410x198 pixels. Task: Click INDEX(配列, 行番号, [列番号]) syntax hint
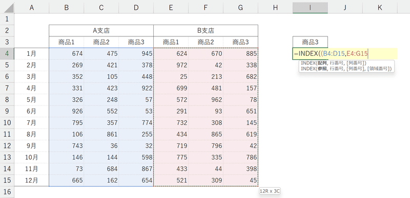pyautogui.click(x=334, y=63)
